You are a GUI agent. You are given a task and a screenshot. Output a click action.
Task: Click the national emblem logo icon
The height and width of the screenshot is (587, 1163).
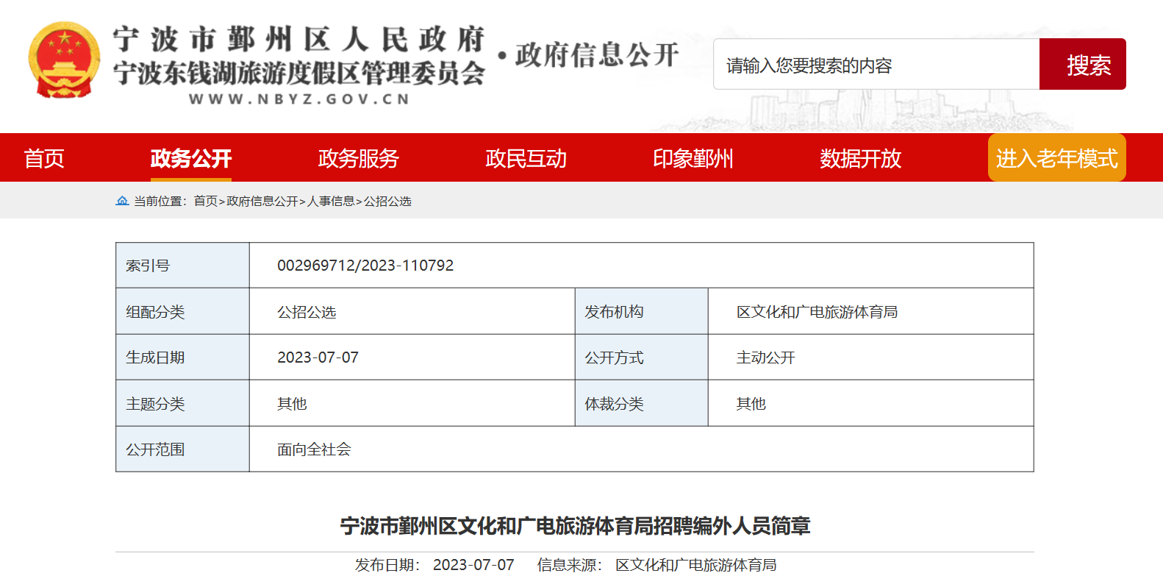[x=64, y=60]
